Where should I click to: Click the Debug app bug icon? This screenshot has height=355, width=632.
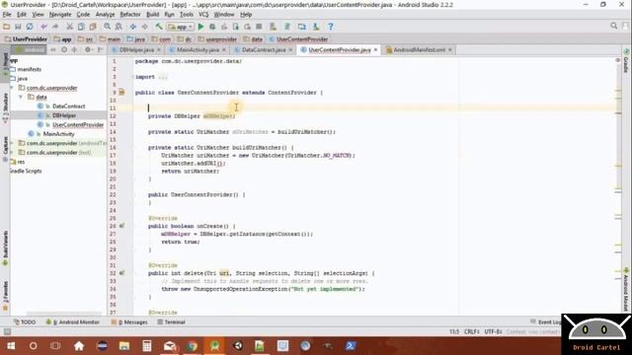[x=212, y=27]
